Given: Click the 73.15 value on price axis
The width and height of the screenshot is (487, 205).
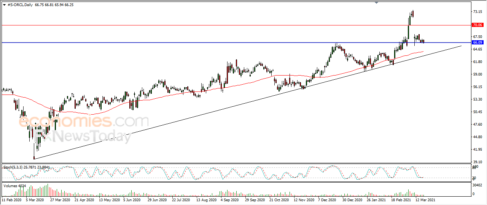Looking at the screenshot, I should [x=477, y=12].
